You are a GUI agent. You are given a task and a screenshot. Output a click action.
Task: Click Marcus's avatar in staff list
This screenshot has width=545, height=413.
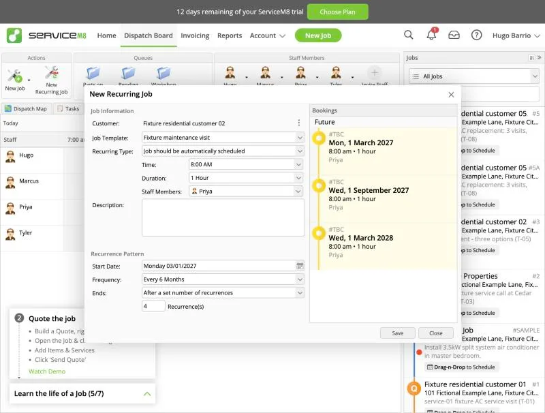[x=10, y=183]
